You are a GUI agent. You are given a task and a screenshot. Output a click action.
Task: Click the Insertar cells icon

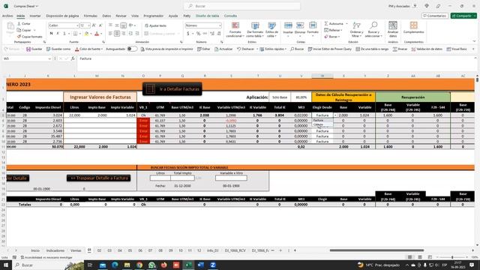[288, 25]
